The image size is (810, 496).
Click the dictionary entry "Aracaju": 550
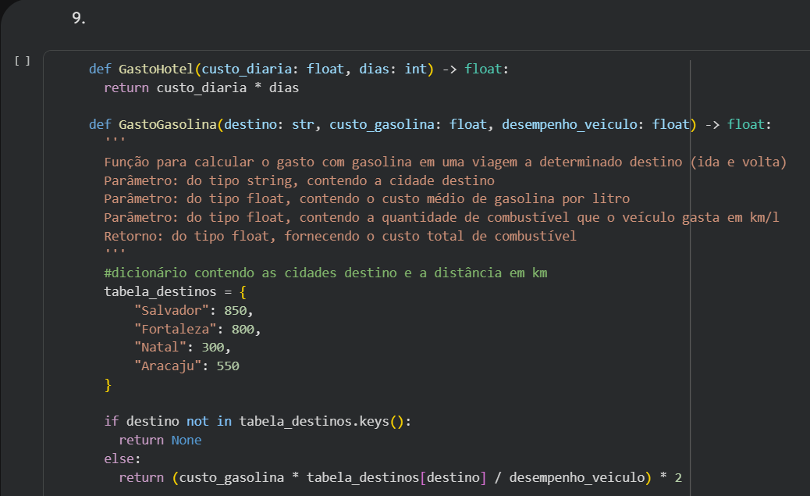point(187,366)
